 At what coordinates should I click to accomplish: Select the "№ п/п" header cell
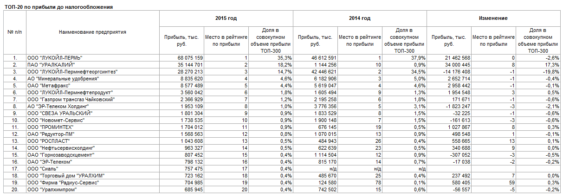pyautogui.click(x=15, y=32)
